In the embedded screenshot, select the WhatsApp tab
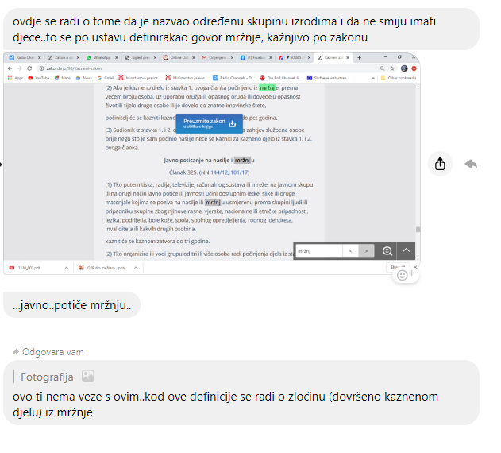501x453 pixels. point(102,57)
